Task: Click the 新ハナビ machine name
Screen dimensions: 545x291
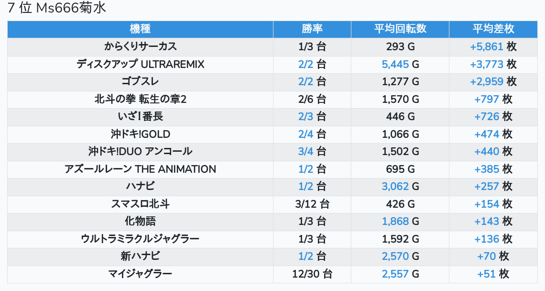Action: pos(140,256)
